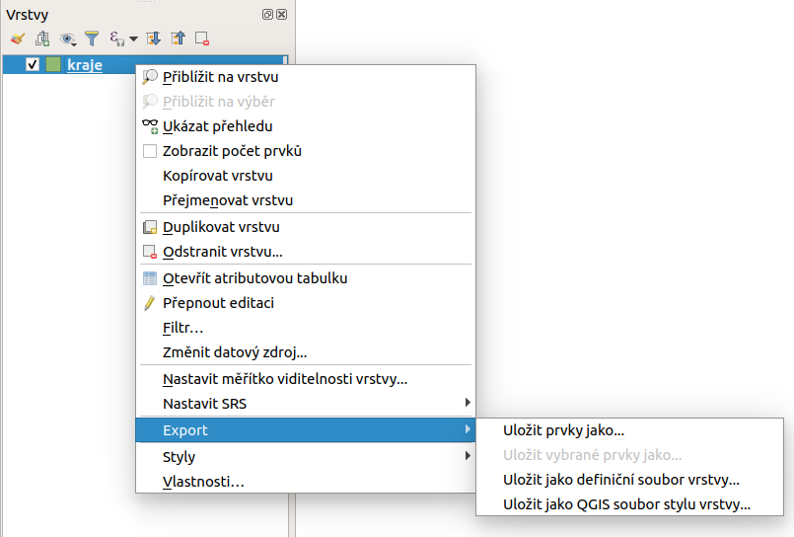Expand the Nastavit SRS submenu

click(306, 404)
